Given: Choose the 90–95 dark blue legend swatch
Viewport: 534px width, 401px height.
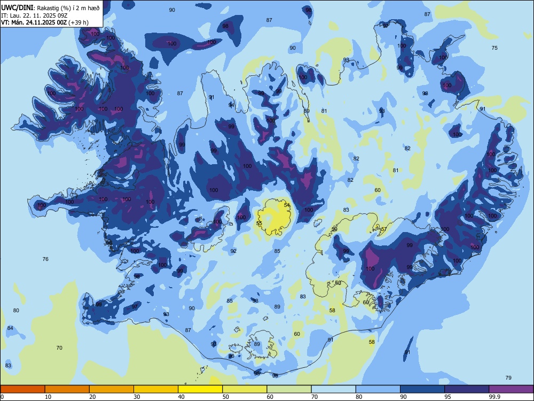Looking at the screenshot, I should [422, 389].
